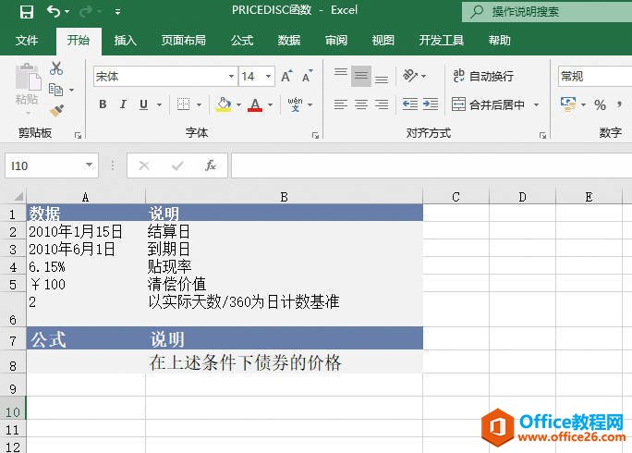Expand the Copy dropdown arrow
Screen dimensions: 632x453
point(71,90)
